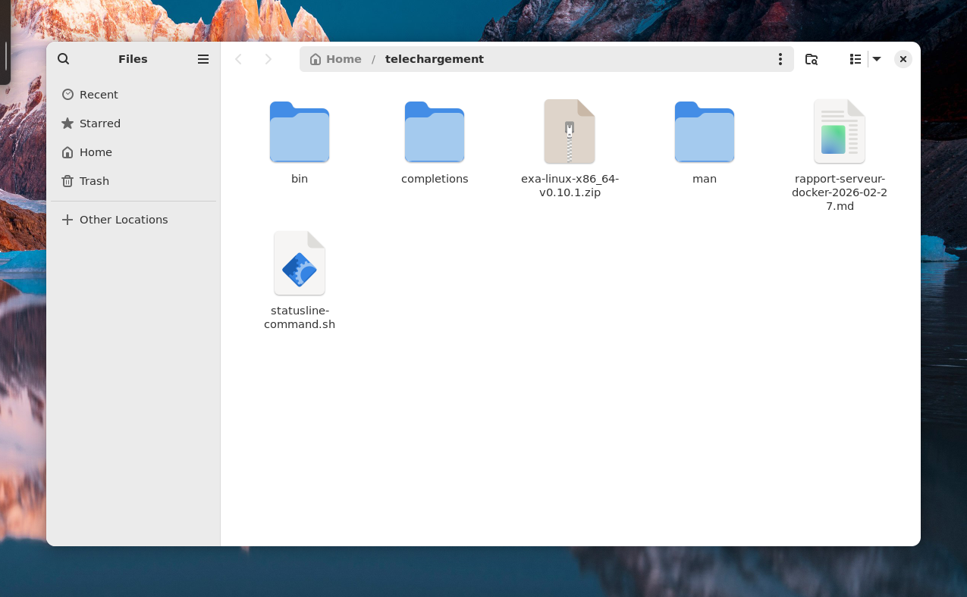Click the "bin" folder name label
The image size is (967, 597).
pyautogui.click(x=300, y=179)
